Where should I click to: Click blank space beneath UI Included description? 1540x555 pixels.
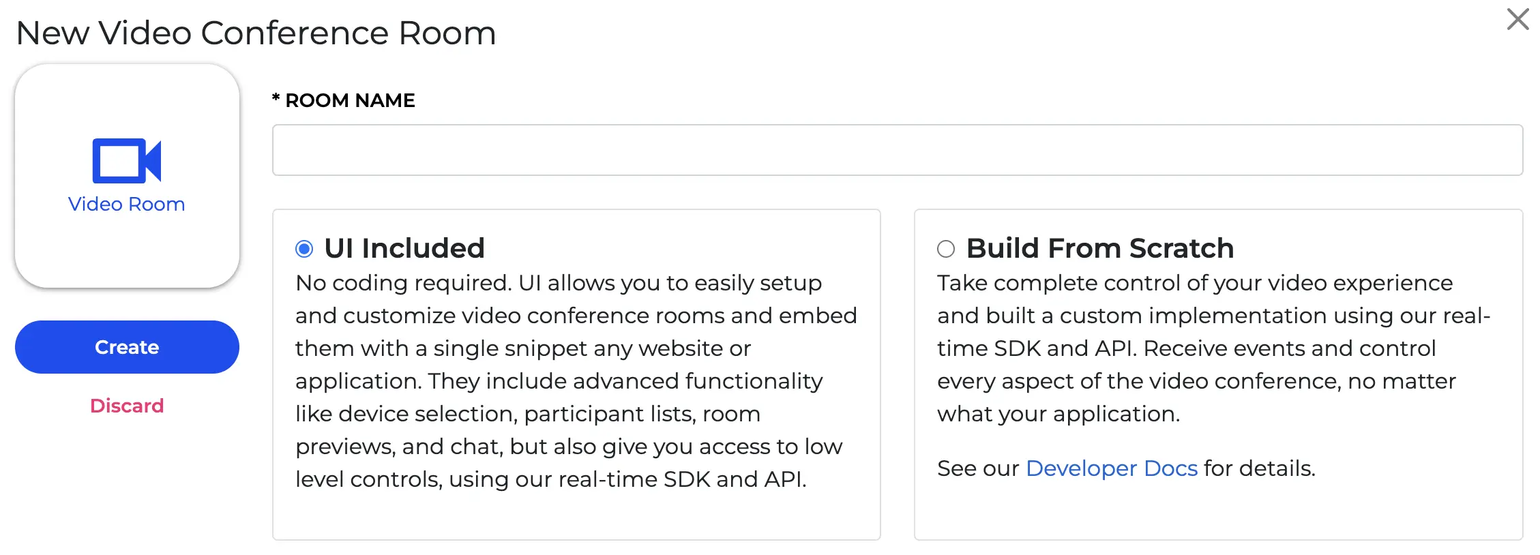[576, 516]
